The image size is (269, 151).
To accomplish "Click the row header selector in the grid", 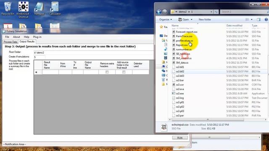I will pyautogui.click(x=38, y=72).
